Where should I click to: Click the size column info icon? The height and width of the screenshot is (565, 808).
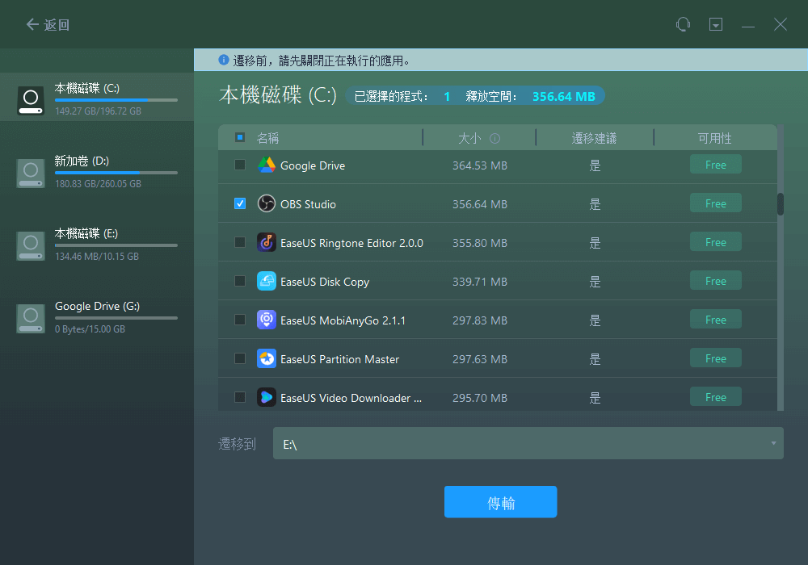[494, 138]
